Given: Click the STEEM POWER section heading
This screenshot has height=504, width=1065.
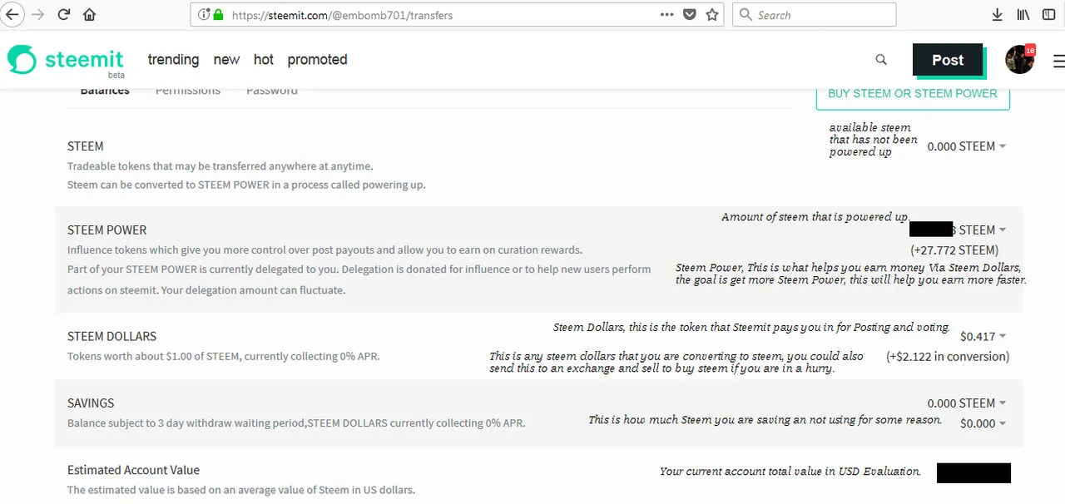Looking at the screenshot, I should (x=106, y=230).
